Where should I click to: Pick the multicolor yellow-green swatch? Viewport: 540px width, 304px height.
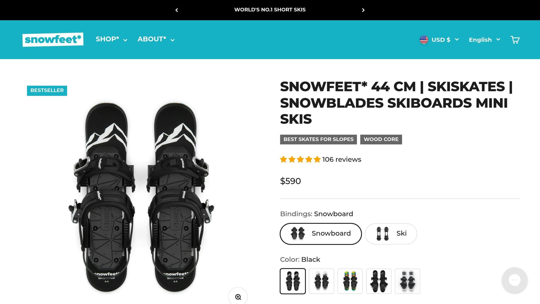click(350, 281)
